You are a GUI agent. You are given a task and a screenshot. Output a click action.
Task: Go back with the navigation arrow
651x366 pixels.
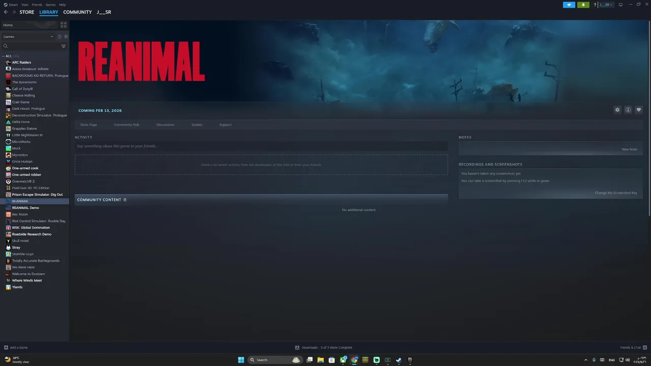tap(6, 12)
